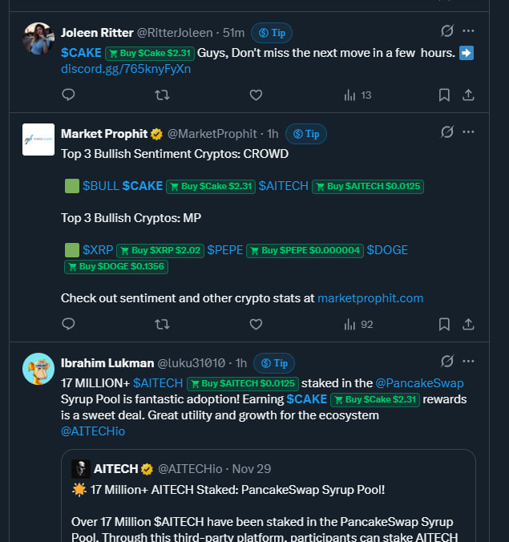View analytics on Market Prophit's tweet

358,324
